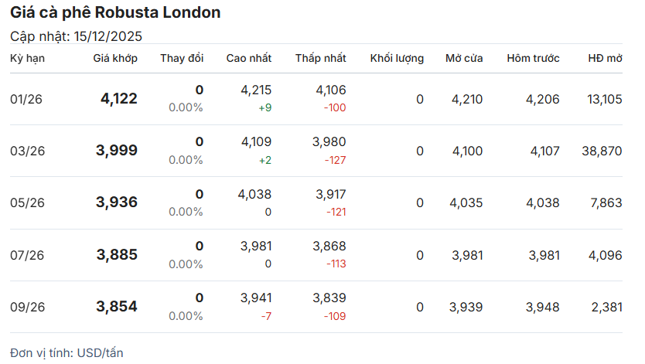Click the "Cao nhất" column header
Screen dimensions: 645x364
[x=248, y=58]
